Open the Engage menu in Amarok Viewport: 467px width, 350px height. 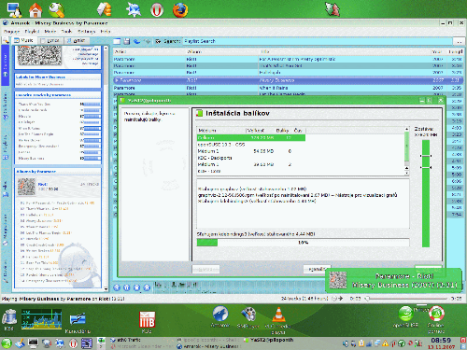(x=12, y=32)
